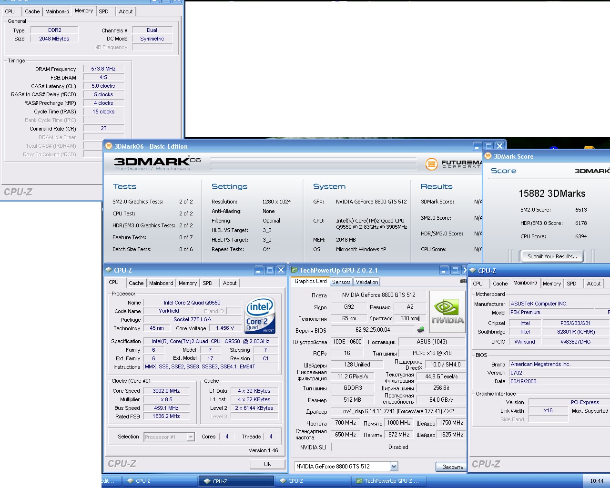
Task: Close the 3DMark06 Basic Edition window
Action: point(499,146)
